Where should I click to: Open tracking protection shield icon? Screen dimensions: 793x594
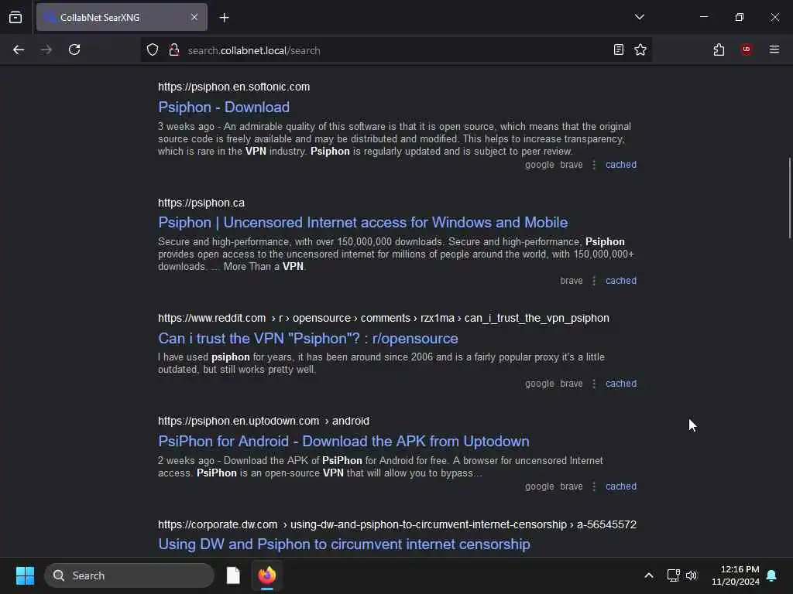[x=153, y=49]
